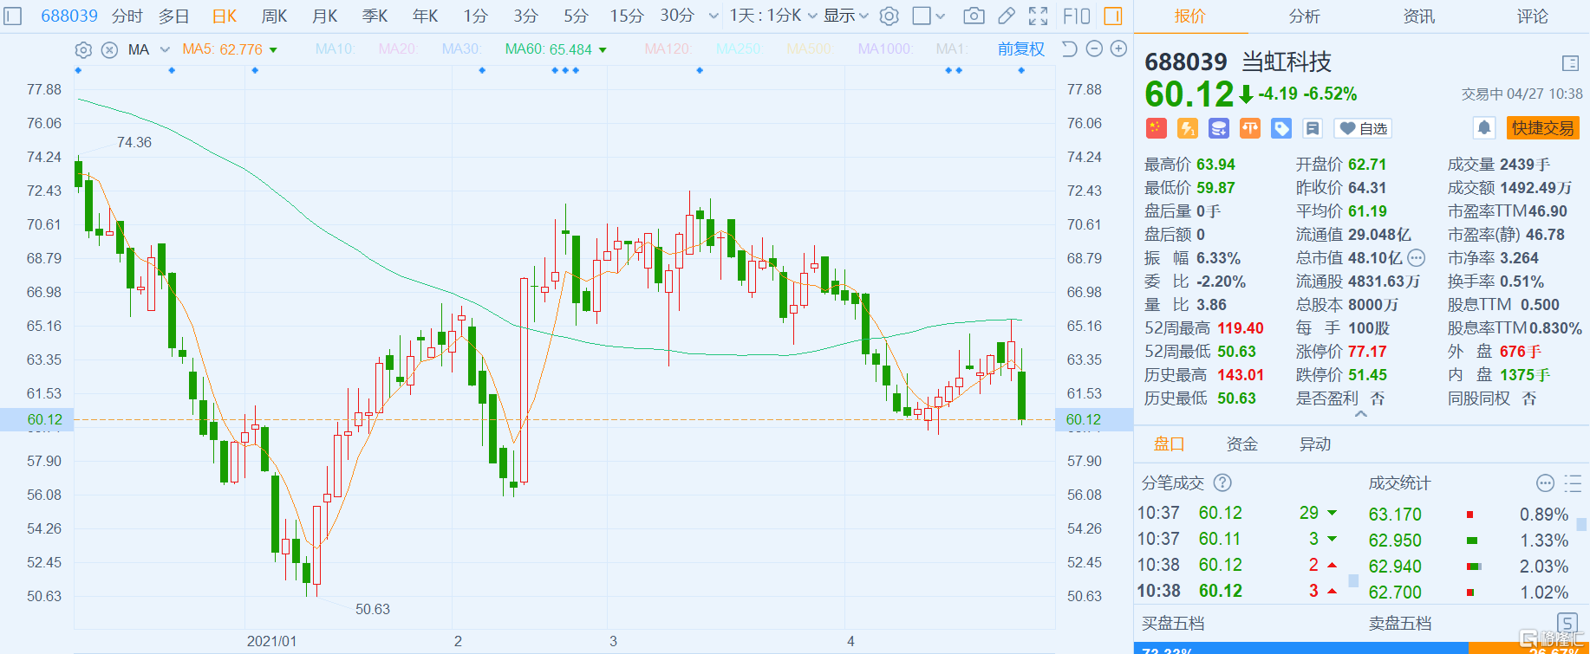Toggle MA5 line visibility

pos(222,49)
